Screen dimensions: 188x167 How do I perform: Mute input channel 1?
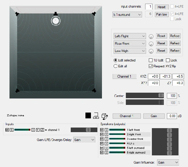click(7, 130)
